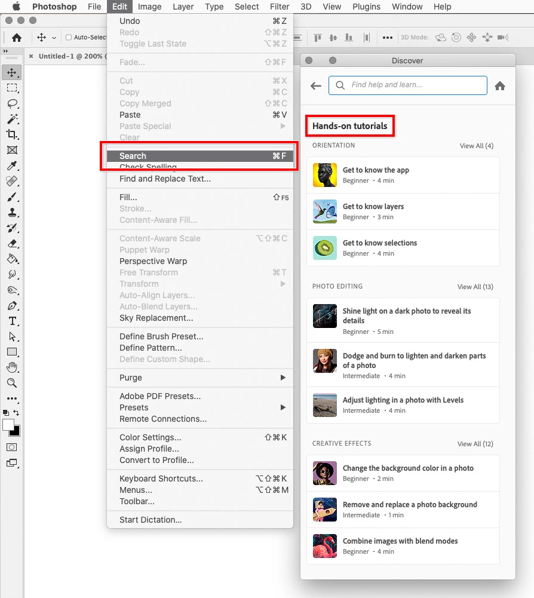Open more align options ellipsis

coord(388,38)
